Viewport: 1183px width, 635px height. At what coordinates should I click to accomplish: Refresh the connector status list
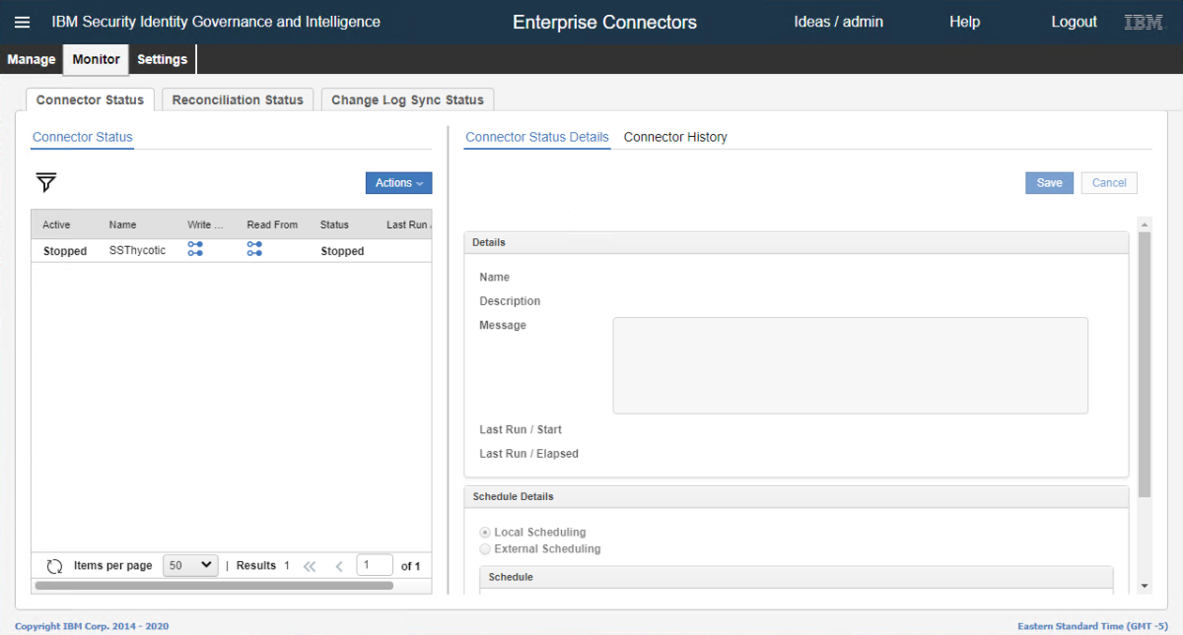coord(55,566)
